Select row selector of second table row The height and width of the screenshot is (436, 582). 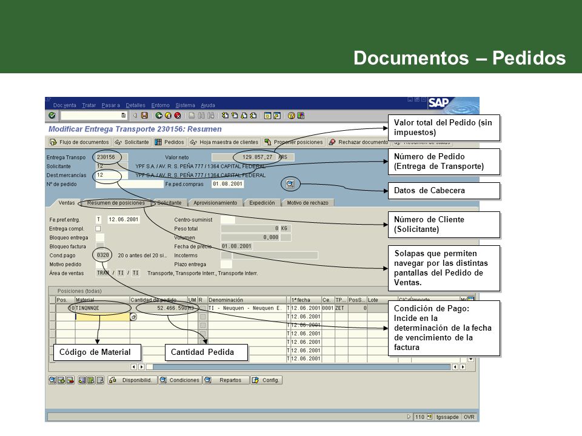click(52, 317)
